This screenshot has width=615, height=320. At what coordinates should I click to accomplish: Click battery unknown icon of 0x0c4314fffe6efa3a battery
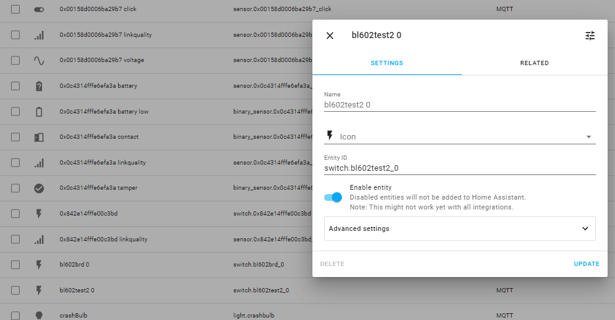tap(39, 86)
